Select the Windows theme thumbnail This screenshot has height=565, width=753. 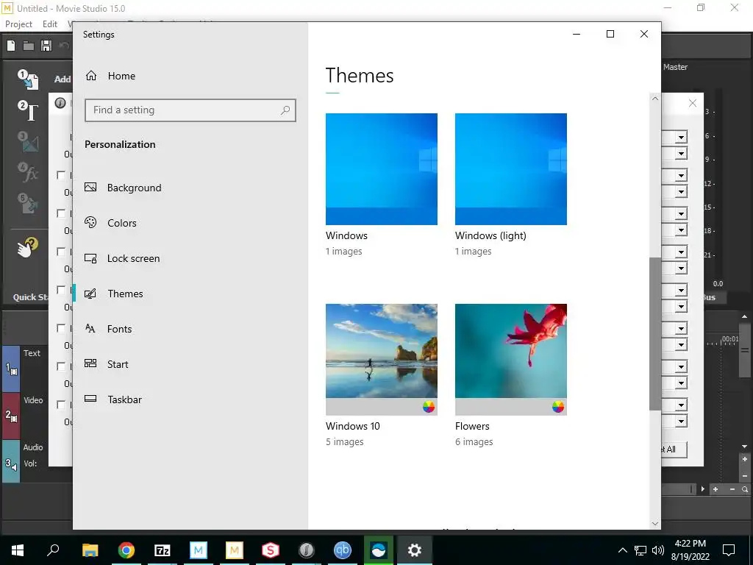pos(382,169)
